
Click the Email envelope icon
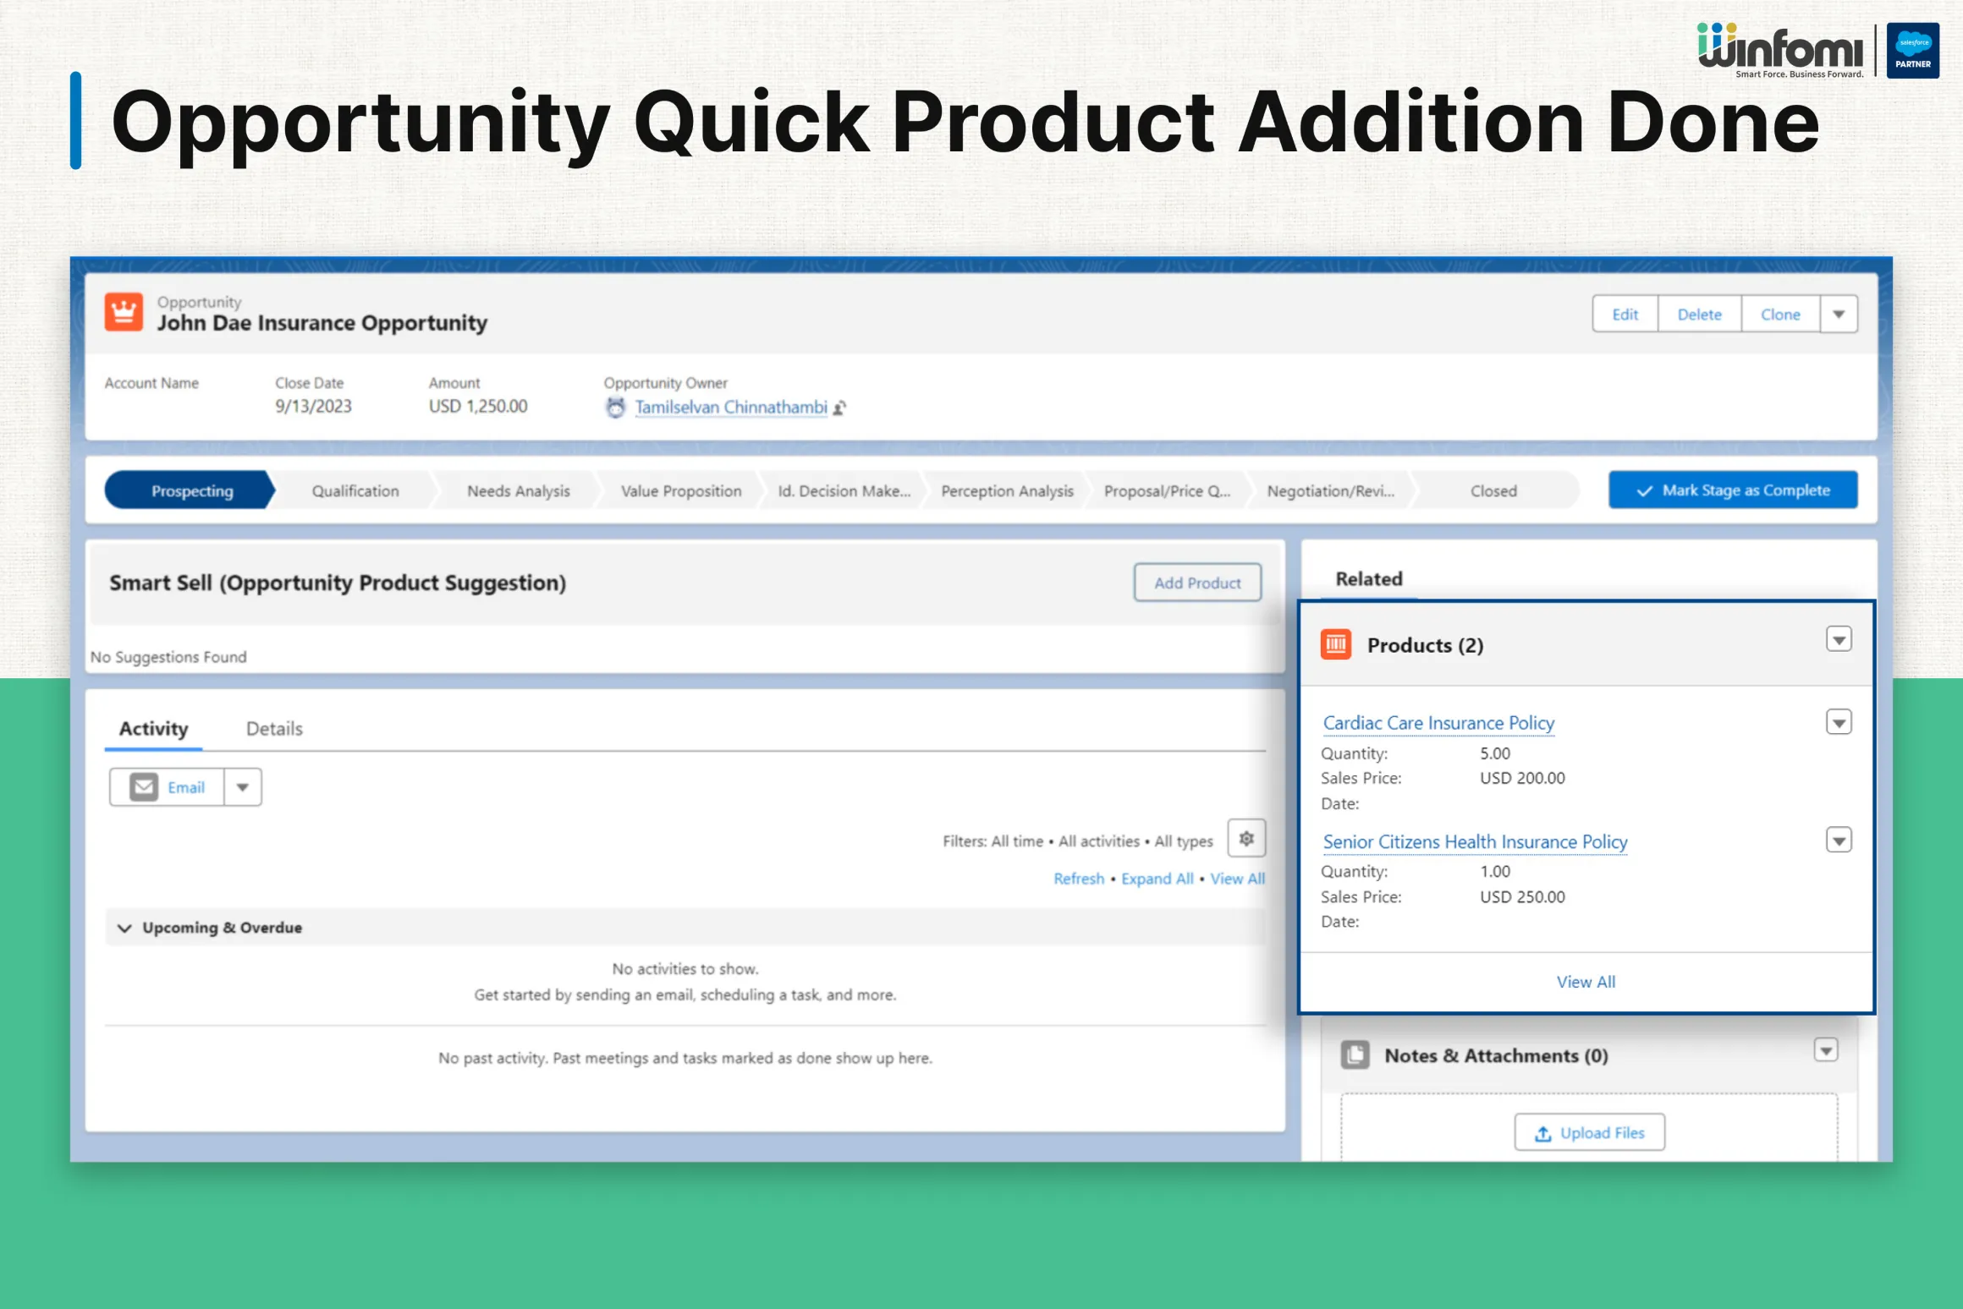point(144,787)
